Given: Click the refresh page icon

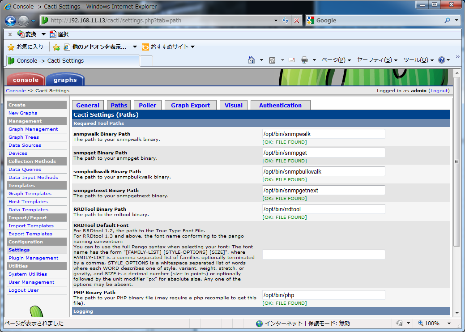Looking at the screenshot, I should pyautogui.click(x=286, y=21).
